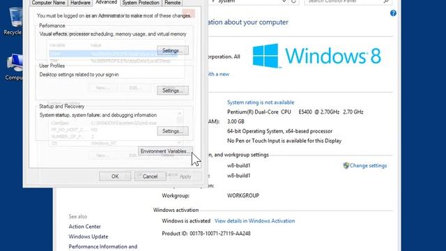Click Cancel in System Properties

(151, 176)
